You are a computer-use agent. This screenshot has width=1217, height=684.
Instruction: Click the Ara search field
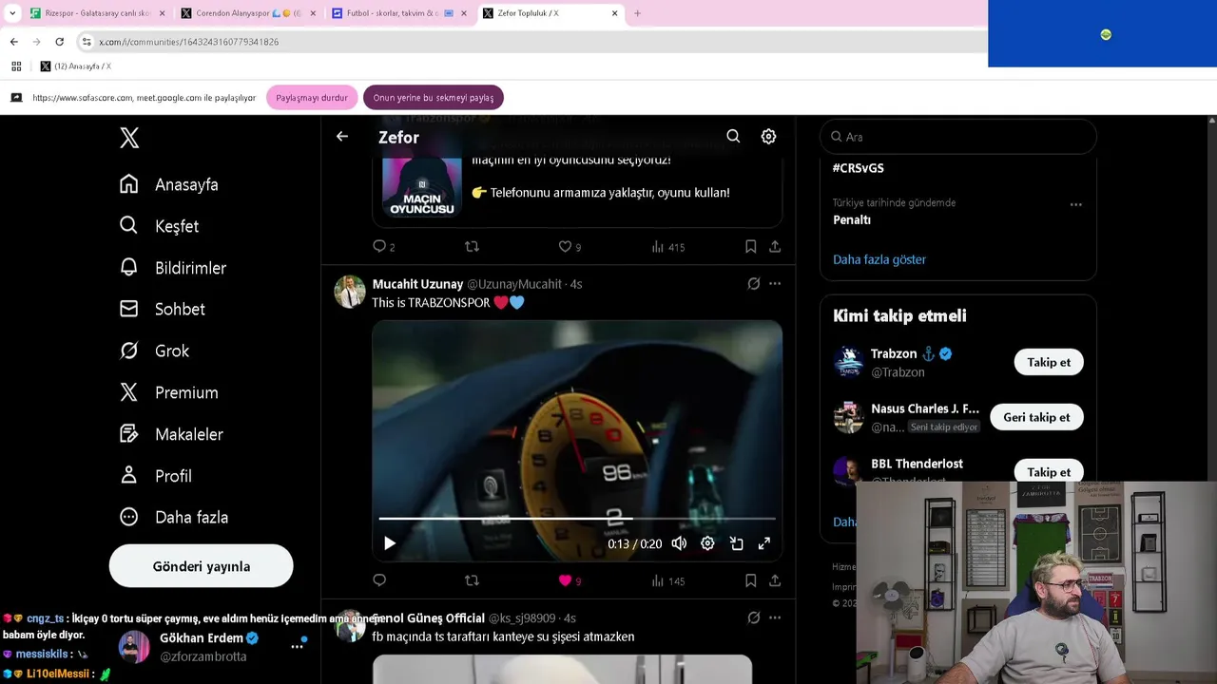pyautogui.click(x=958, y=137)
